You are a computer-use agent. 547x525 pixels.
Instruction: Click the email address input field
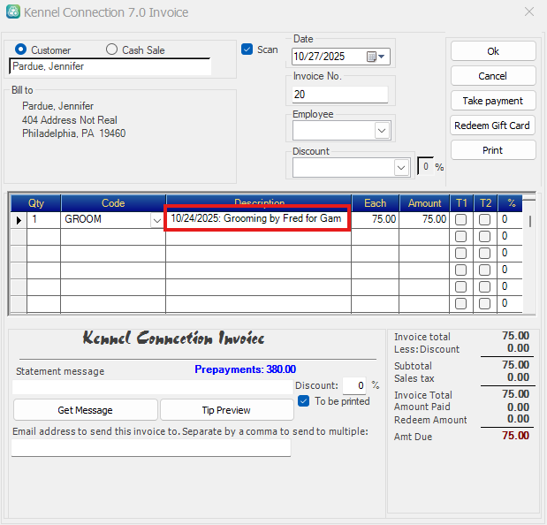[151, 447]
